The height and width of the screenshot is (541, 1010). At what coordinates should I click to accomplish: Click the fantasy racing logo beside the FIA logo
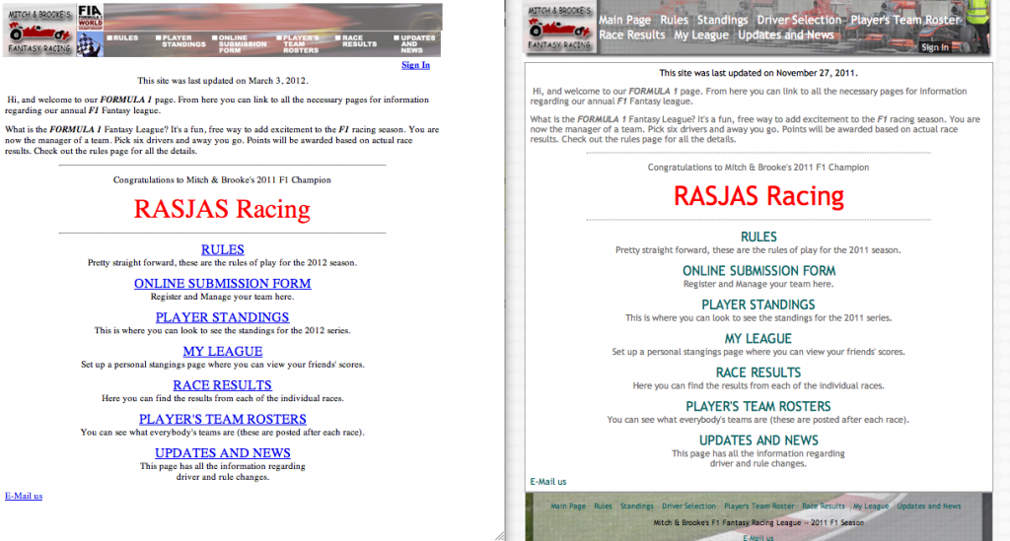click(x=38, y=30)
